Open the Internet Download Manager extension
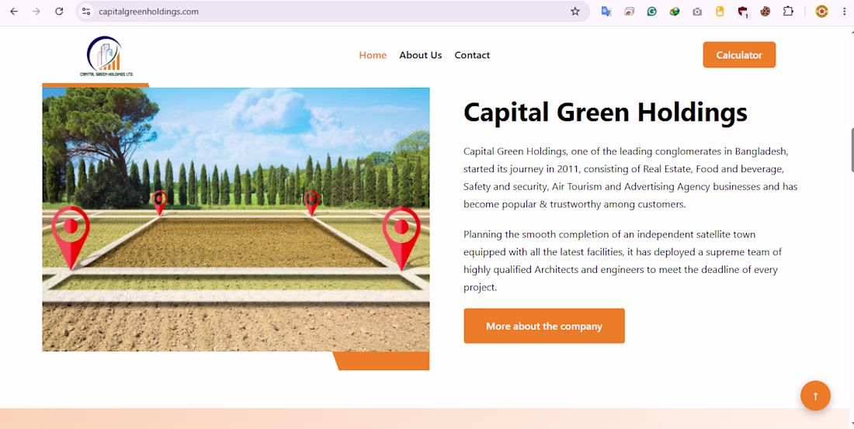The width and height of the screenshot is (854, 429). tap(674, 12)
